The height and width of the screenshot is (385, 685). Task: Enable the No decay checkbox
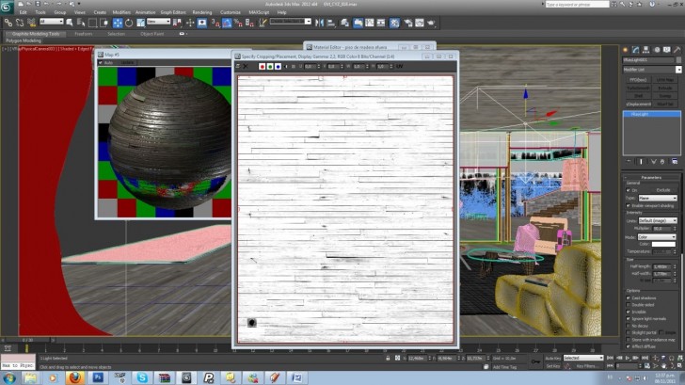pyautogui.click(x=629, y=326)
